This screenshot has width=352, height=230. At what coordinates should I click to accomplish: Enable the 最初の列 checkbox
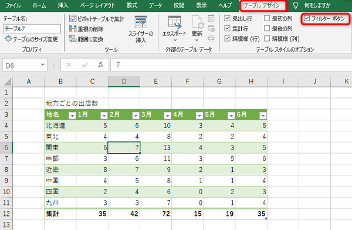pyautogui.click(x=267, y=18)
